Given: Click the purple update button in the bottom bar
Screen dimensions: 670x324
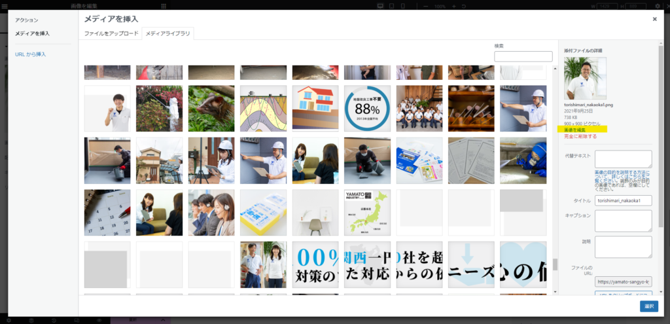Looking at the screenshot, I should 133,320.
